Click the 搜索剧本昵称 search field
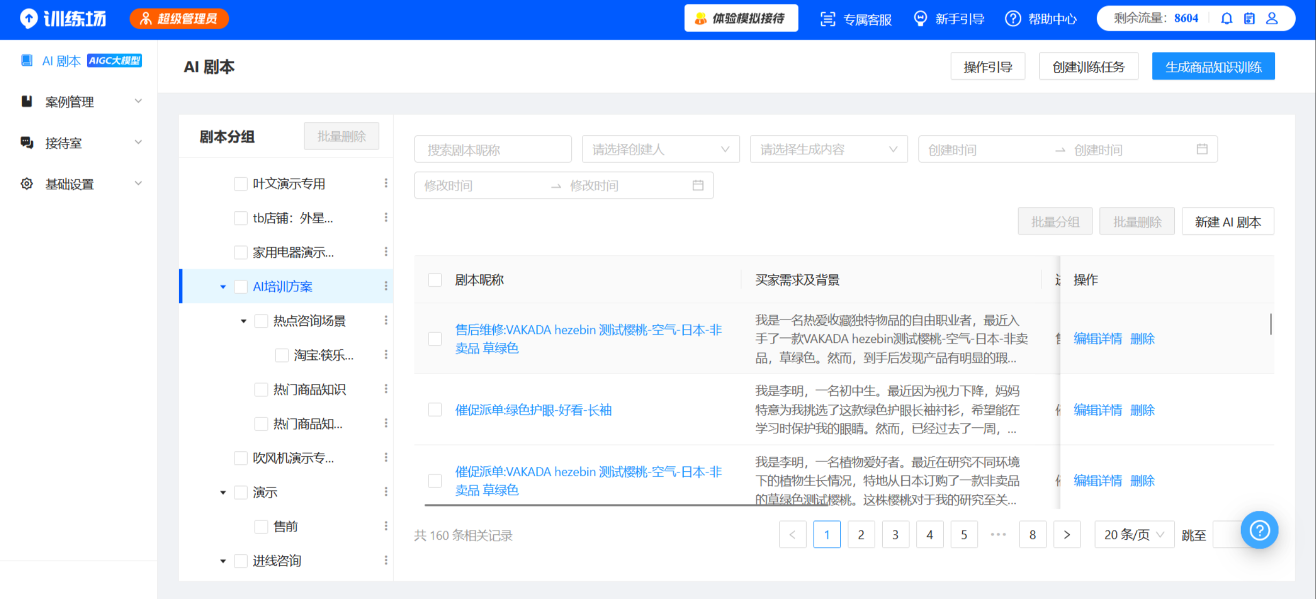 [x=493, y=149]
